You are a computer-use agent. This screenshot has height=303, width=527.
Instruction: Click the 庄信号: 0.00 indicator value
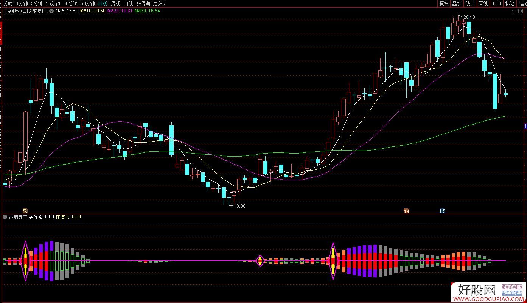pos(68,217)
